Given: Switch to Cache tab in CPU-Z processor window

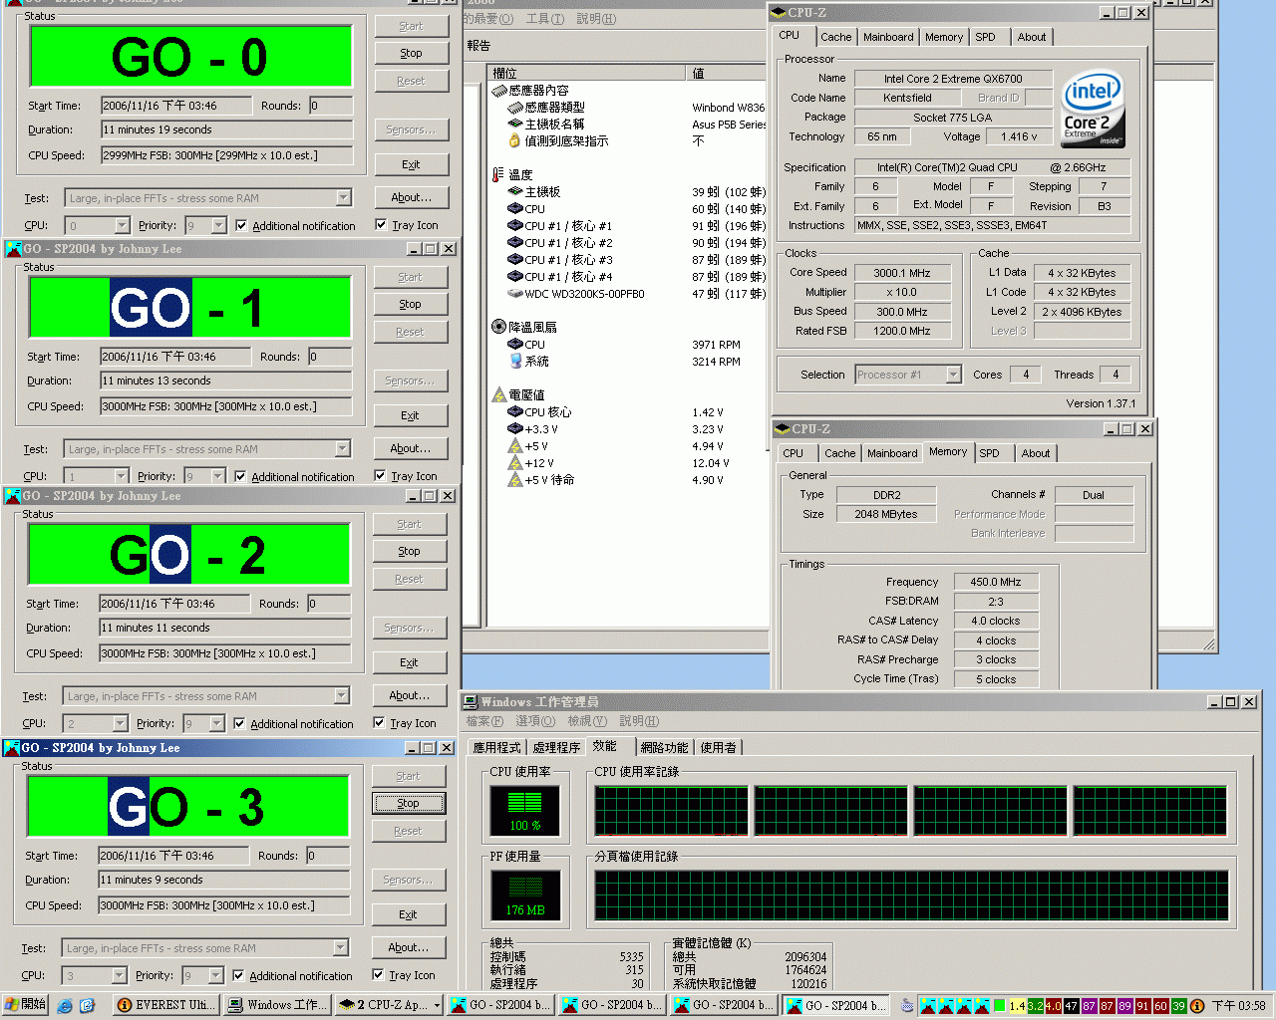Looking at the screenshot, I should tap(835, 37).
